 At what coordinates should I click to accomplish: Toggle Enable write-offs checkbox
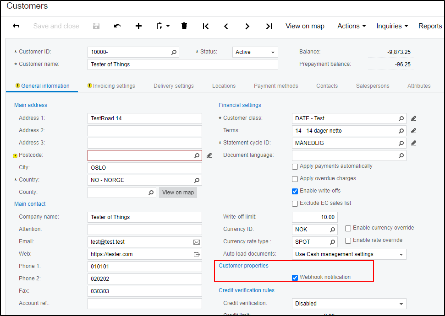(x=295, y=191)
